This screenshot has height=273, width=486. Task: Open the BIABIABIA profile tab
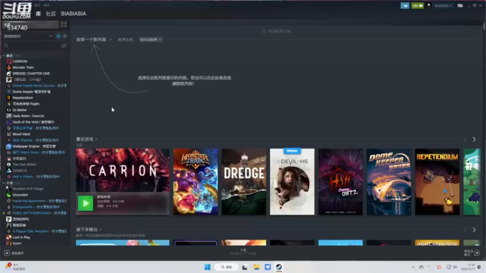tap(74, 13)
